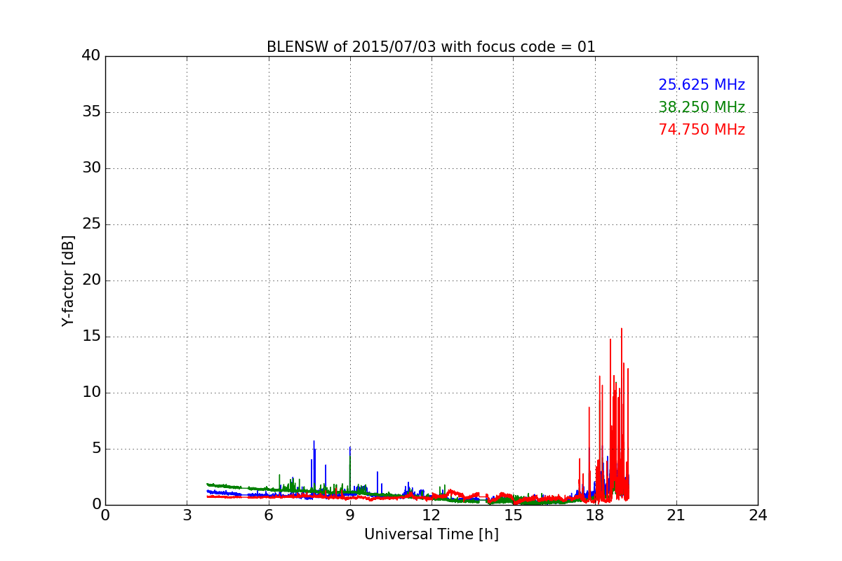Image resolution: width=842 pixels, height=561 pixels.
Task: Click the y-axis tick label 35
Action: [x=91, y=112]
